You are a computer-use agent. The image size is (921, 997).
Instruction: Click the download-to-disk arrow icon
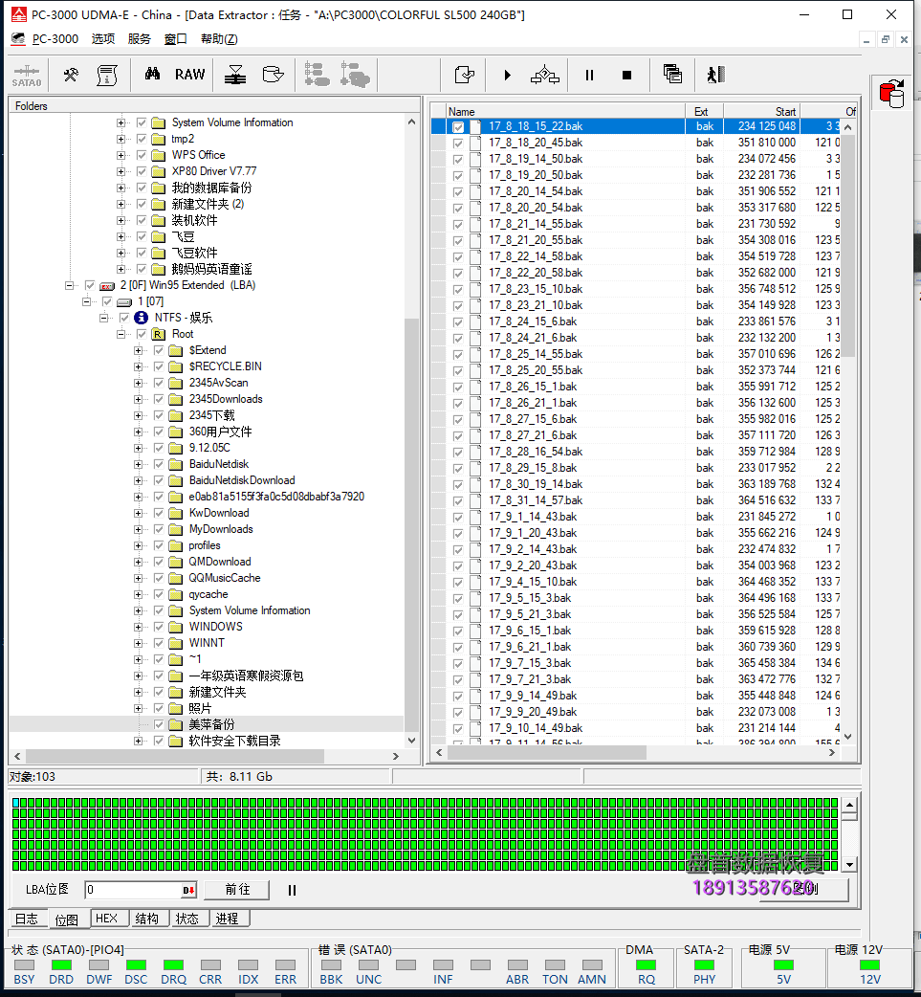coord(235,75)
